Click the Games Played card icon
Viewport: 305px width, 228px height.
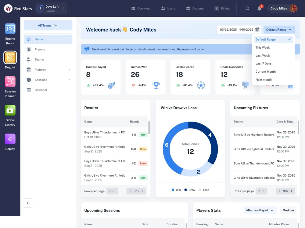click(x=111, y=85)
